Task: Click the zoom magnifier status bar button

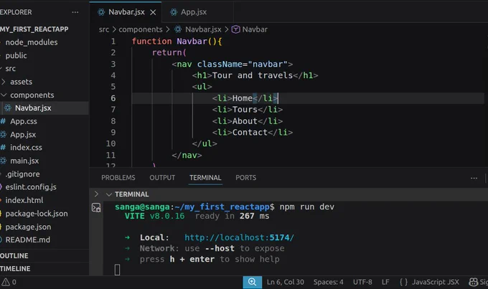Action: 252,282
